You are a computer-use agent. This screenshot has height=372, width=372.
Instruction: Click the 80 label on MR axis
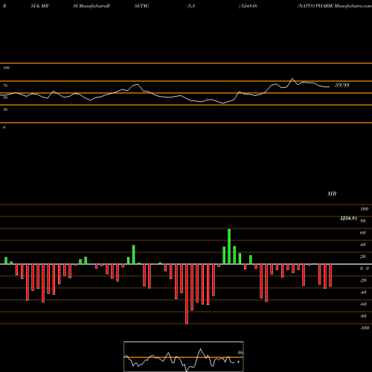point(363,221)
